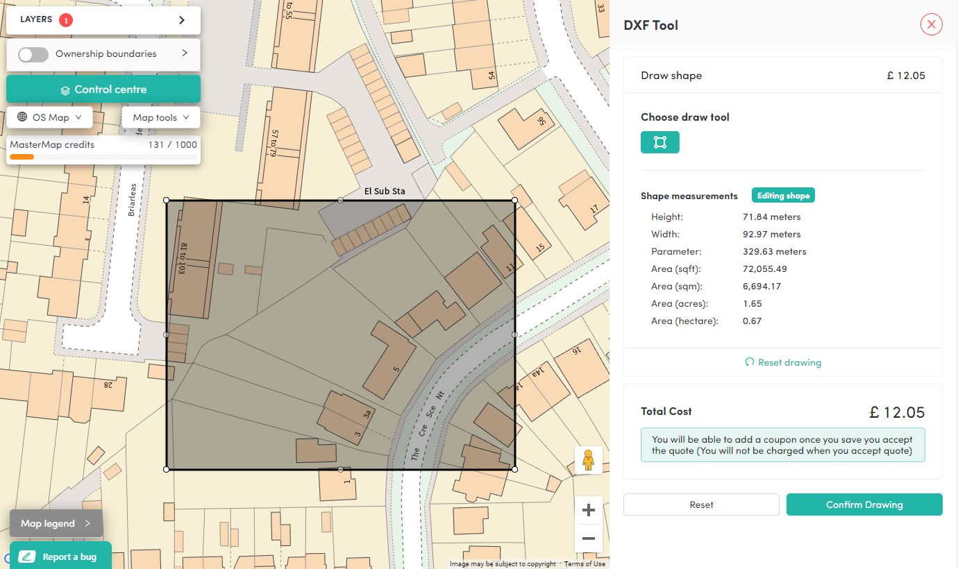Click the Choose draw tool heading
Screen dimensions: 958x569
pyautogui.click(x=685, y=117)
